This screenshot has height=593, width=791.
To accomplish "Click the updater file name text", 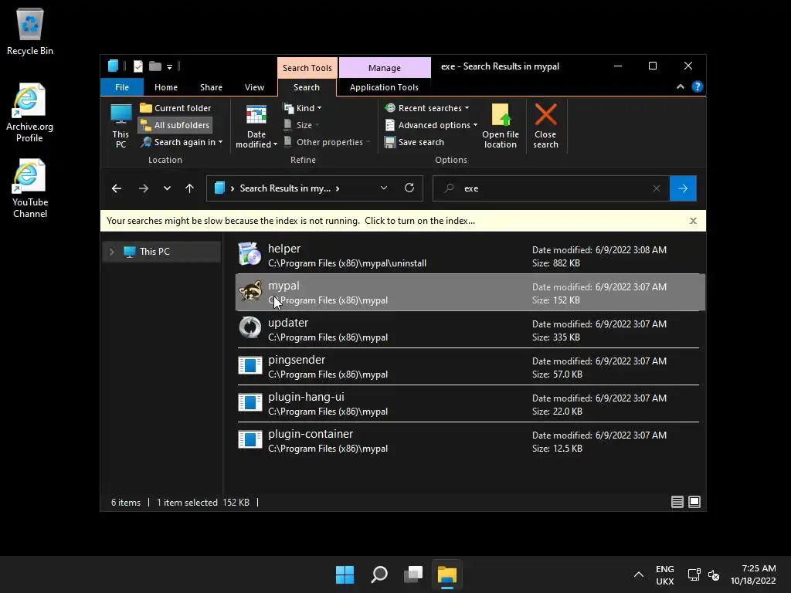I will (x=287, y=323).
